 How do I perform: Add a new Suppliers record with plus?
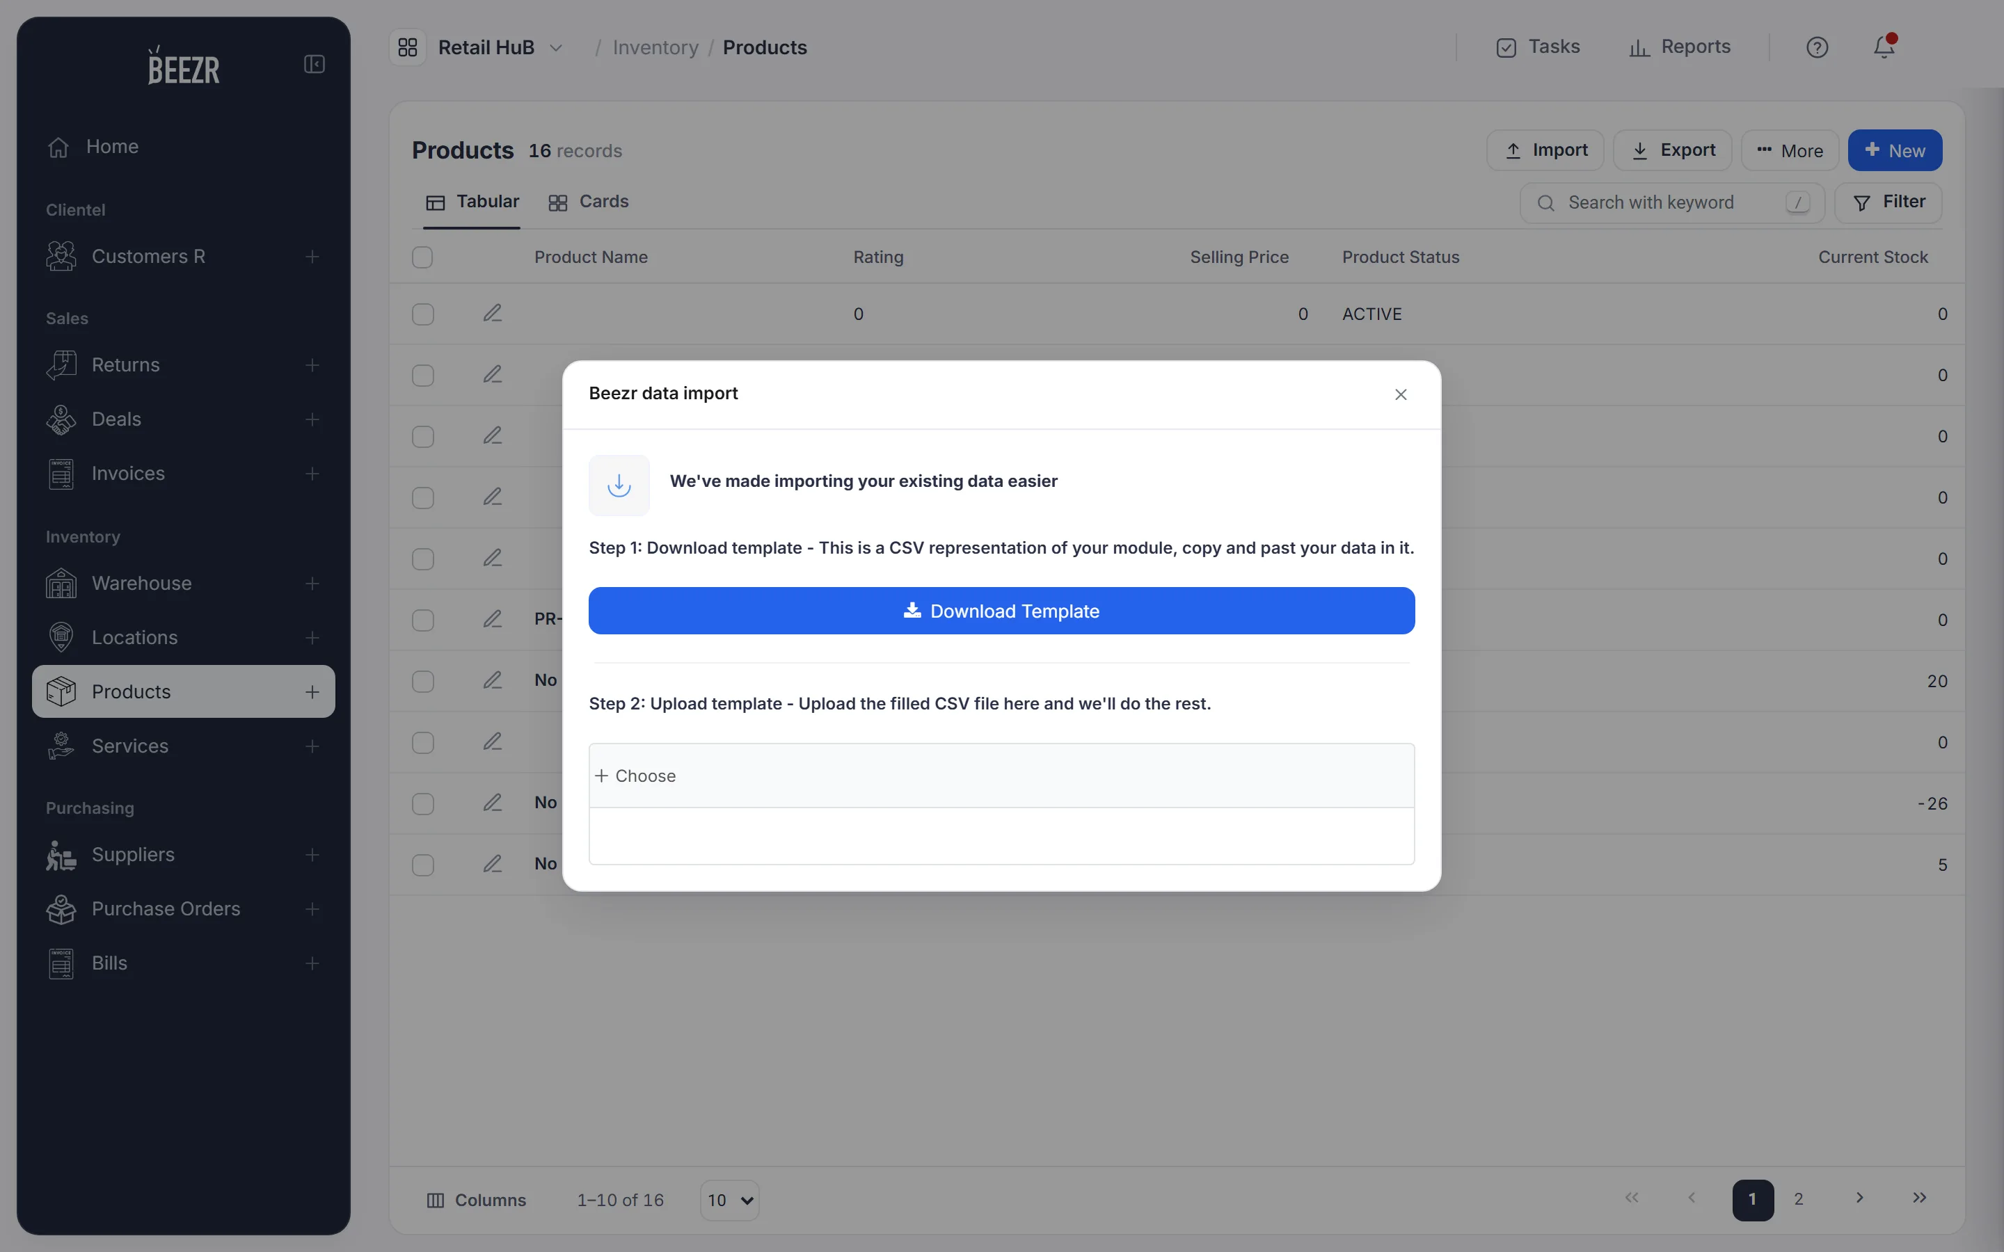312,855
